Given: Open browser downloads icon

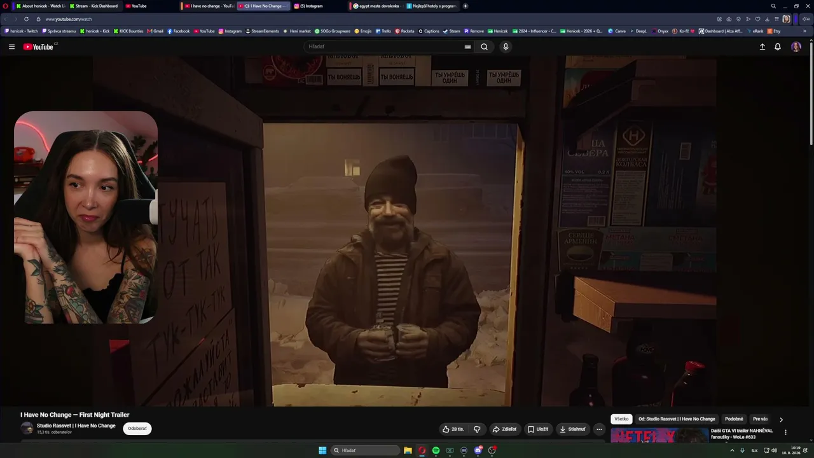Looking at the screenshot, I should point(767,19).
